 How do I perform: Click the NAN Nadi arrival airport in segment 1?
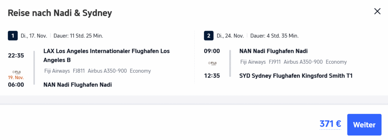(x=78, y=85)
